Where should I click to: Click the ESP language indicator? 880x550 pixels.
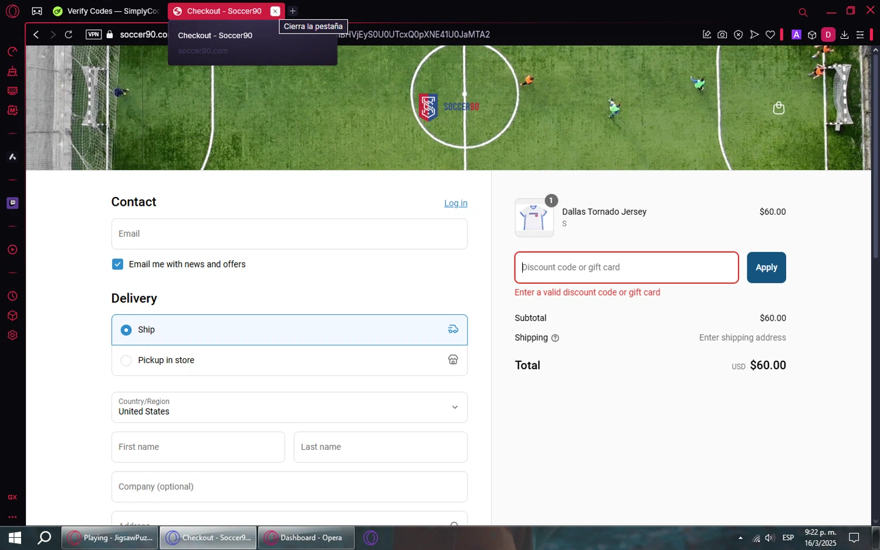788,538
